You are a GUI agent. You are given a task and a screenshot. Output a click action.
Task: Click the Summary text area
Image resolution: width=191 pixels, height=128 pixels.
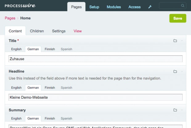click(x=95, y=126)
